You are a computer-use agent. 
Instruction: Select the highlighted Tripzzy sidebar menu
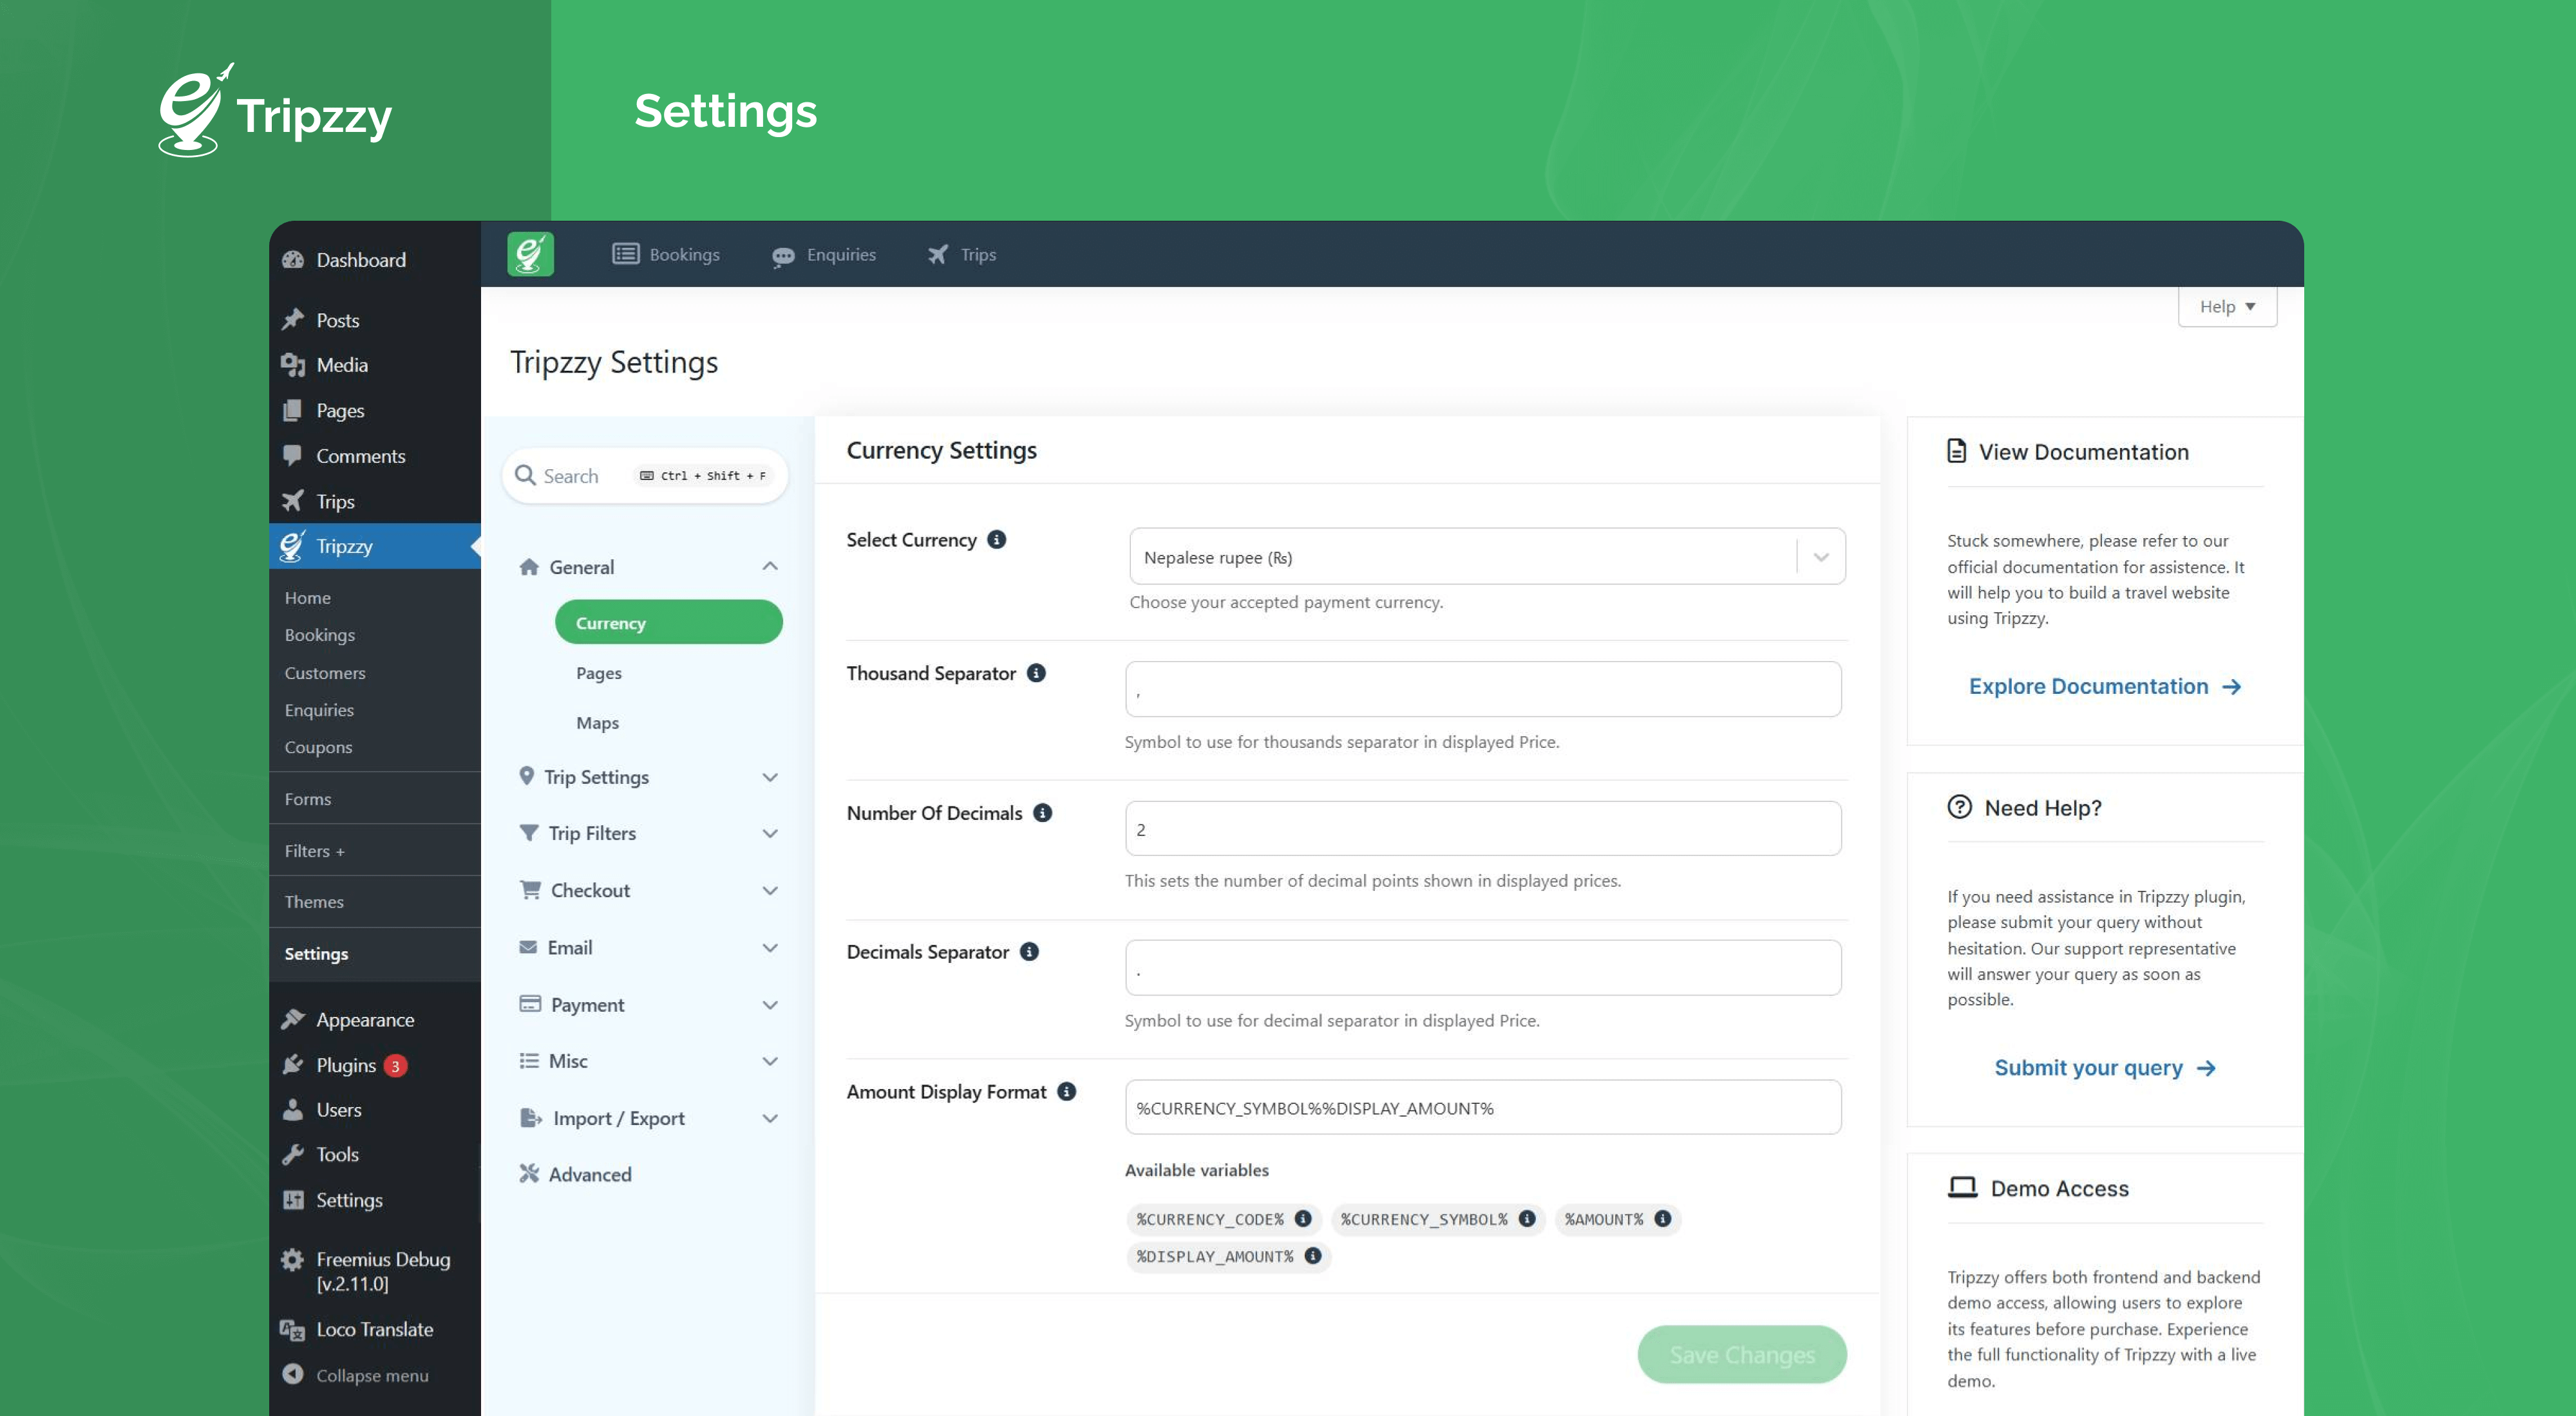[375, 546]
